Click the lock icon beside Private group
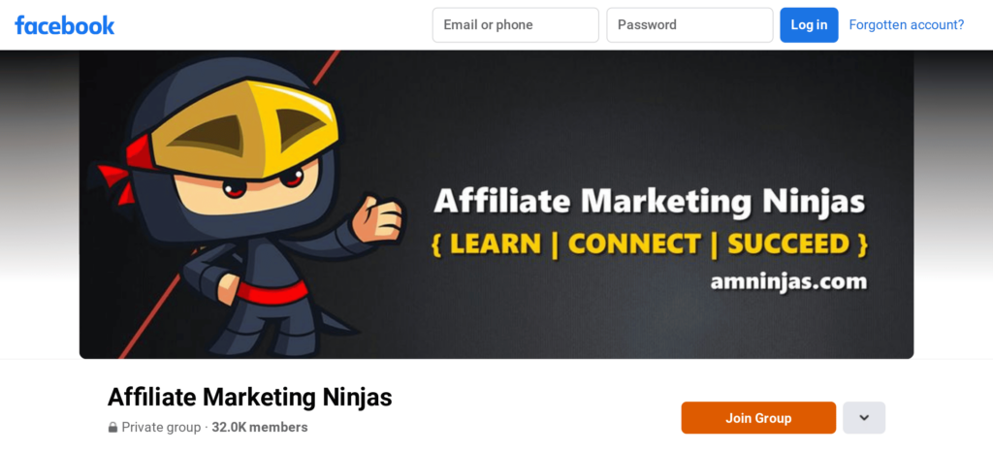 tap(112, 428)
